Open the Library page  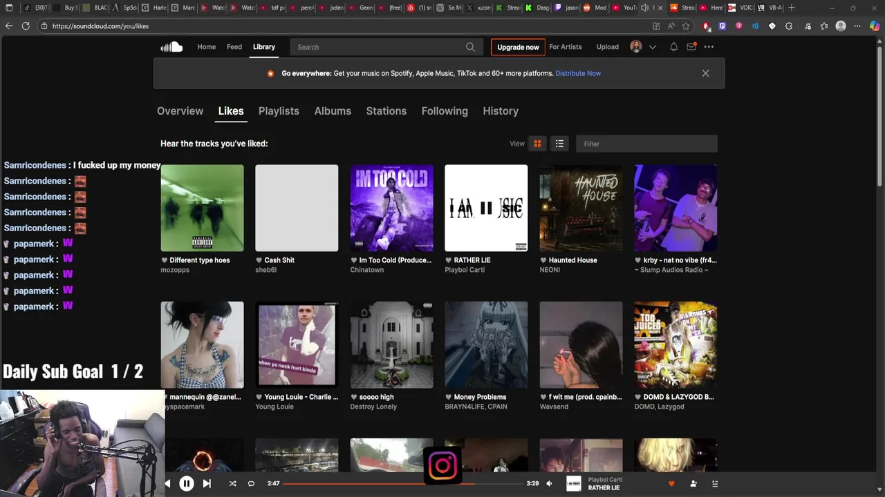[264, 47]
